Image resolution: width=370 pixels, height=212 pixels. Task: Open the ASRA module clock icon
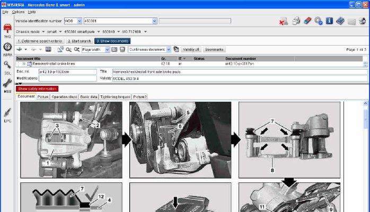coord(7,47)
